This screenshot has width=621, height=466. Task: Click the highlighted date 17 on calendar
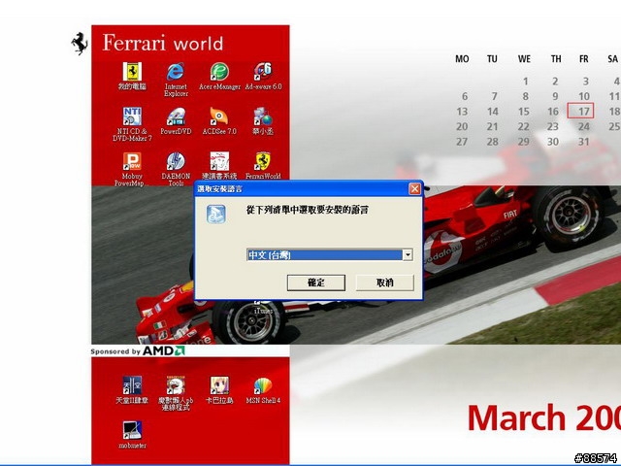[x=580, y=111]
